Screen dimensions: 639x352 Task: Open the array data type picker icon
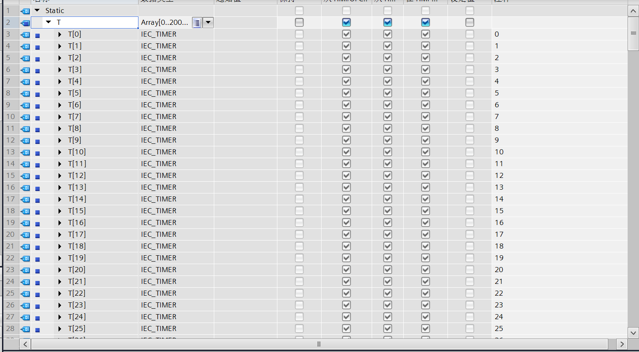click(197, 23)
